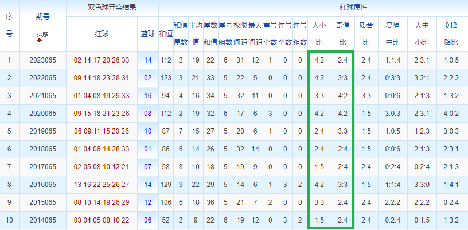
Task: Open issue number 2018065
Action: [42, 149]
